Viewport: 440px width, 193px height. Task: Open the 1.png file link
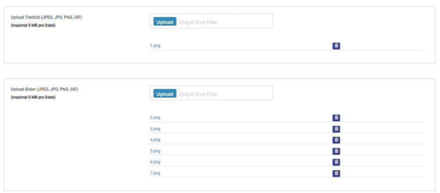155,45
